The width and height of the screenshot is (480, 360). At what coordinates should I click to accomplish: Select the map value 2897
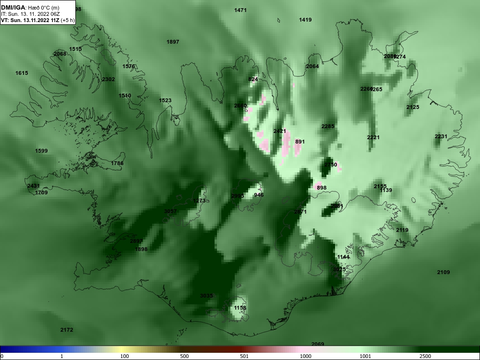136,241
